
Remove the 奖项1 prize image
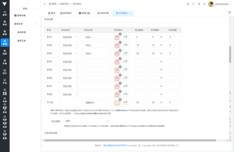tap(120, 34)
